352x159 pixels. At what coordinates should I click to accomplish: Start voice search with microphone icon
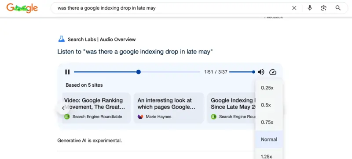click(x=310, y=8)
